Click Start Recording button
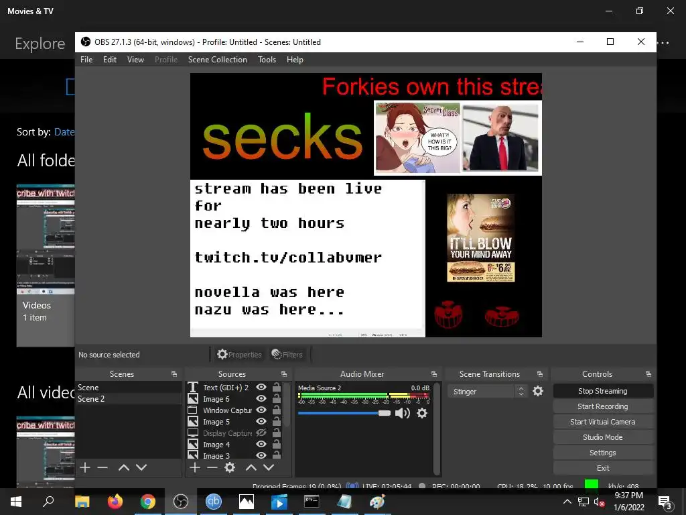Viewport: 686px width, 515px height. click(x=603, y=406)
